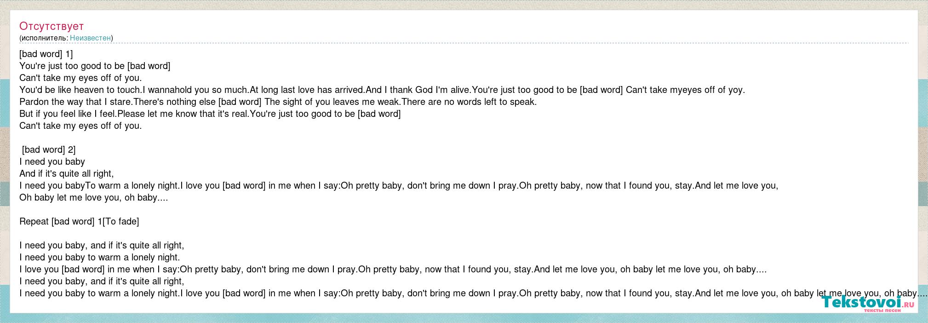928x323 pixels.
Task: Click the line 'Oh baby let me love you, oh baby....'
Action: click(94, 197)
